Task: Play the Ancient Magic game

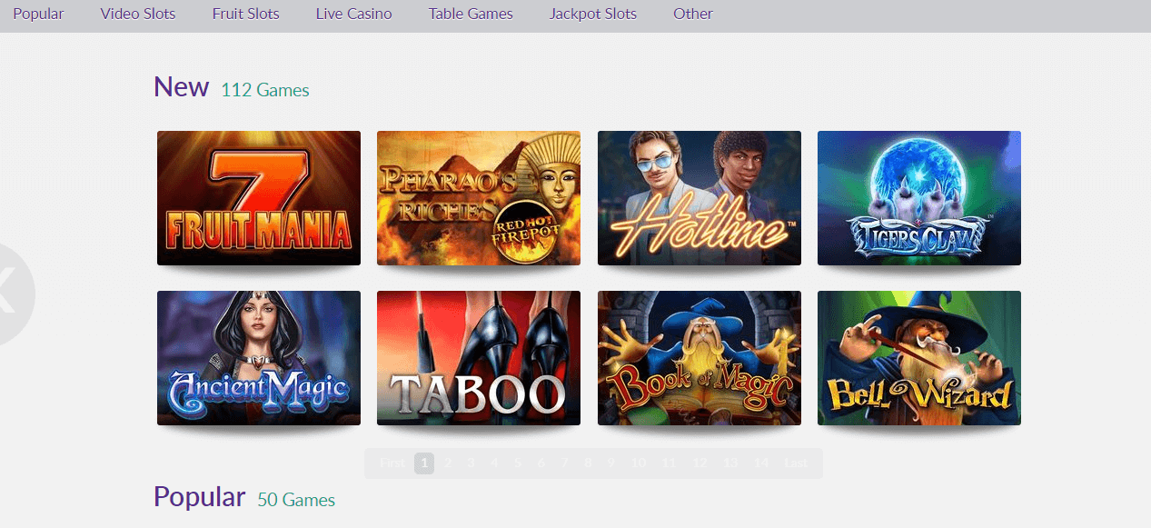Action: tap(259, 358)
